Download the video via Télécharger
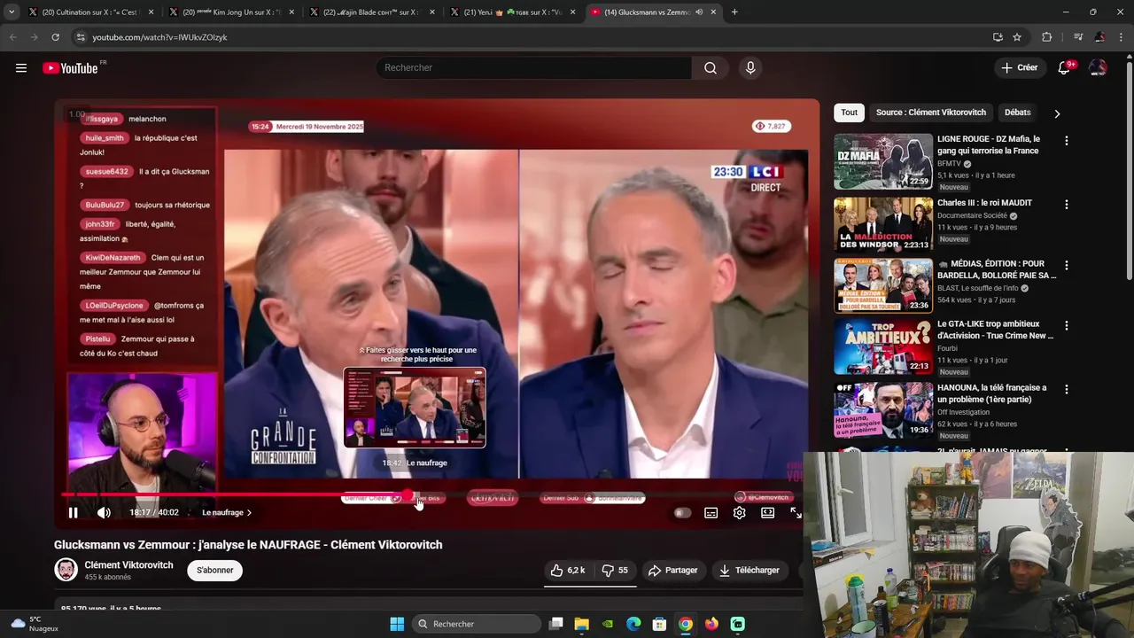The width and height of the screenshot is (1134, 638). (x=750, y=571)
